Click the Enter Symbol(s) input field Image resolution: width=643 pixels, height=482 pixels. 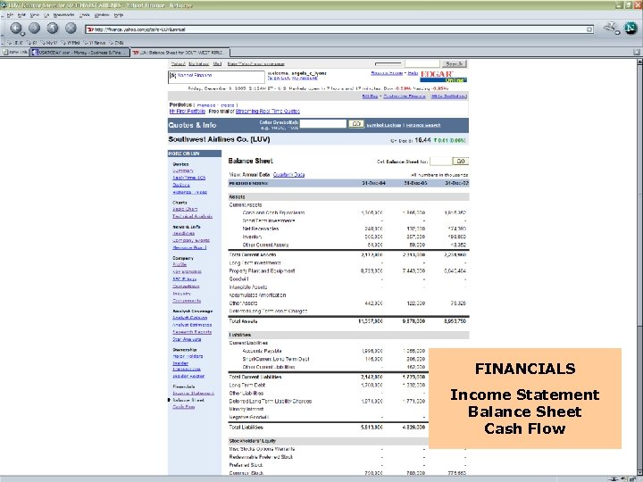[x=323, y=124]
